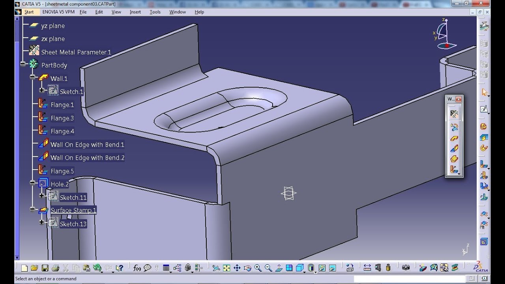
Task: Click the Fit All In icon
Action: pos(226,268)
